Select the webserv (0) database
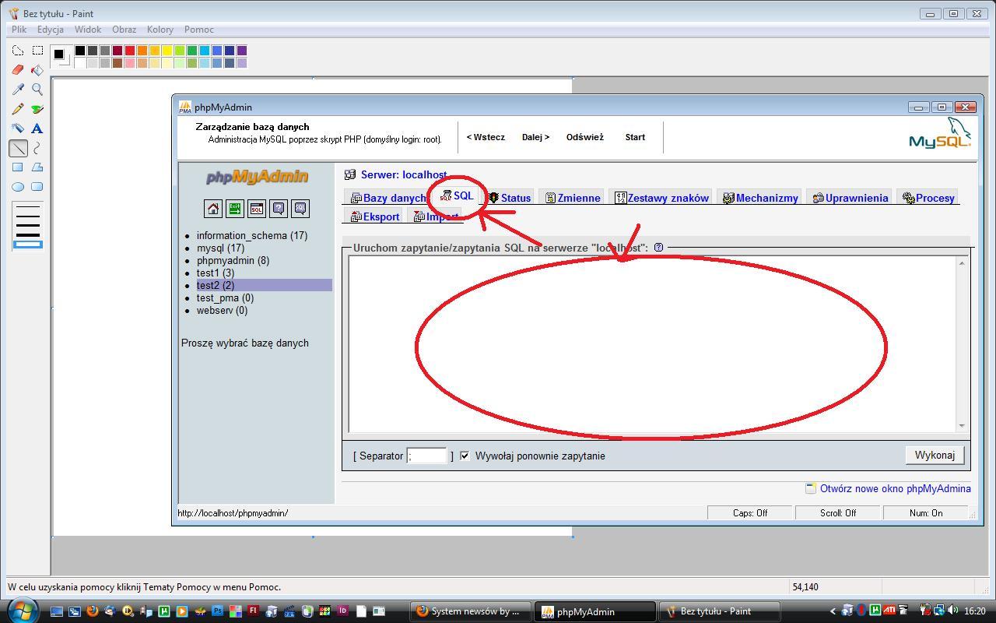The height and width of the screenshot is (623, 996). (x=222, y=310)
